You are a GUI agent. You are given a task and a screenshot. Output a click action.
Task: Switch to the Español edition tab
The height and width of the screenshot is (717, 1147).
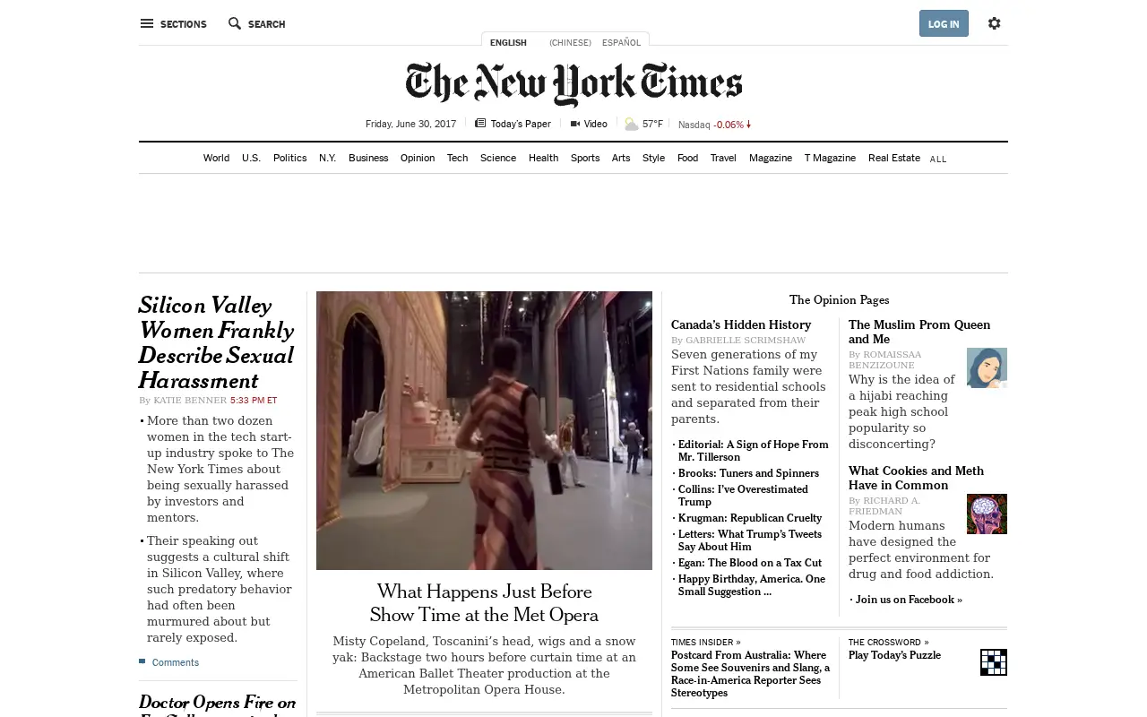(622, 42)
